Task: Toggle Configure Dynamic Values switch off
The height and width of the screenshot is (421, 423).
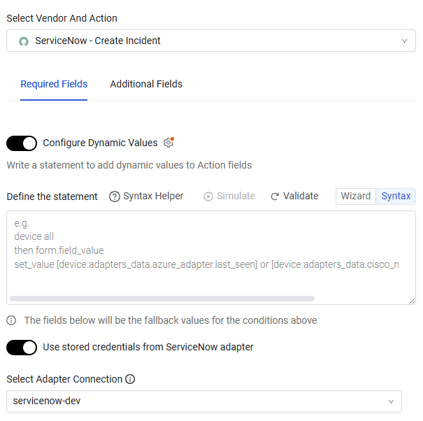Action: (22, 143)
